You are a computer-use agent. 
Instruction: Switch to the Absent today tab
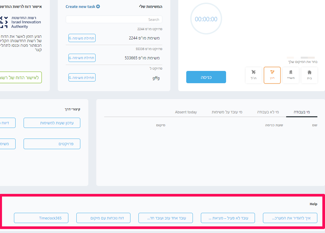pyautogui.click(x=186, y=112)
